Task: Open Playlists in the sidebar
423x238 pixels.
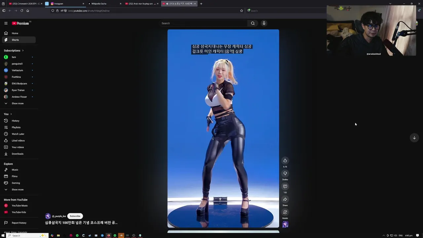Action: 18,127
